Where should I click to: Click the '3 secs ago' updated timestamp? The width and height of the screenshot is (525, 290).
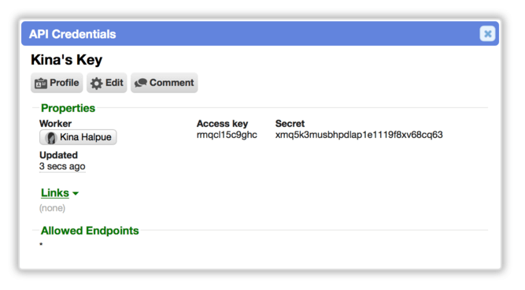click(x=62, y=166)
